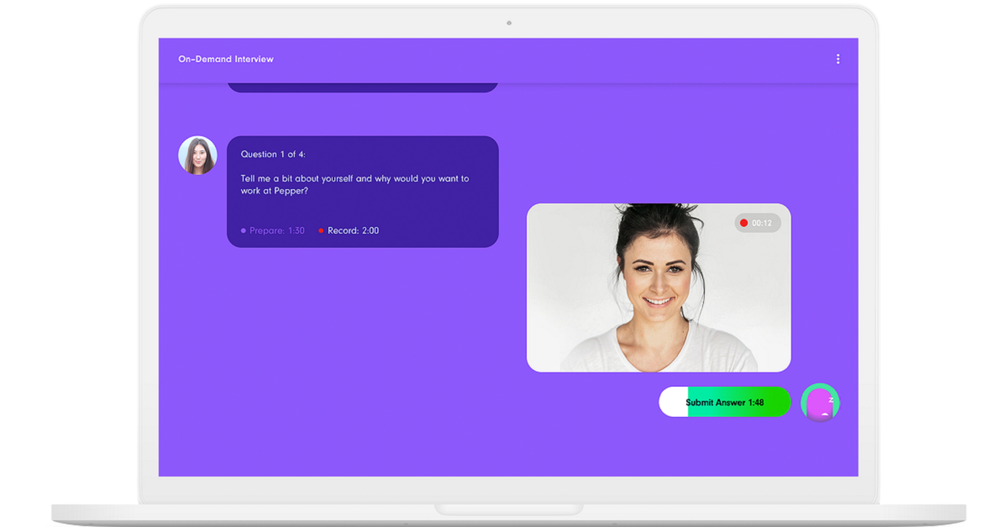Open the three-dot options menu
This screenshot has width=1008, height=527.
(x=837, y=59)
